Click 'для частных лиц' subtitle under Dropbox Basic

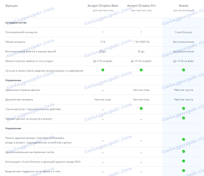coord(103,10)
